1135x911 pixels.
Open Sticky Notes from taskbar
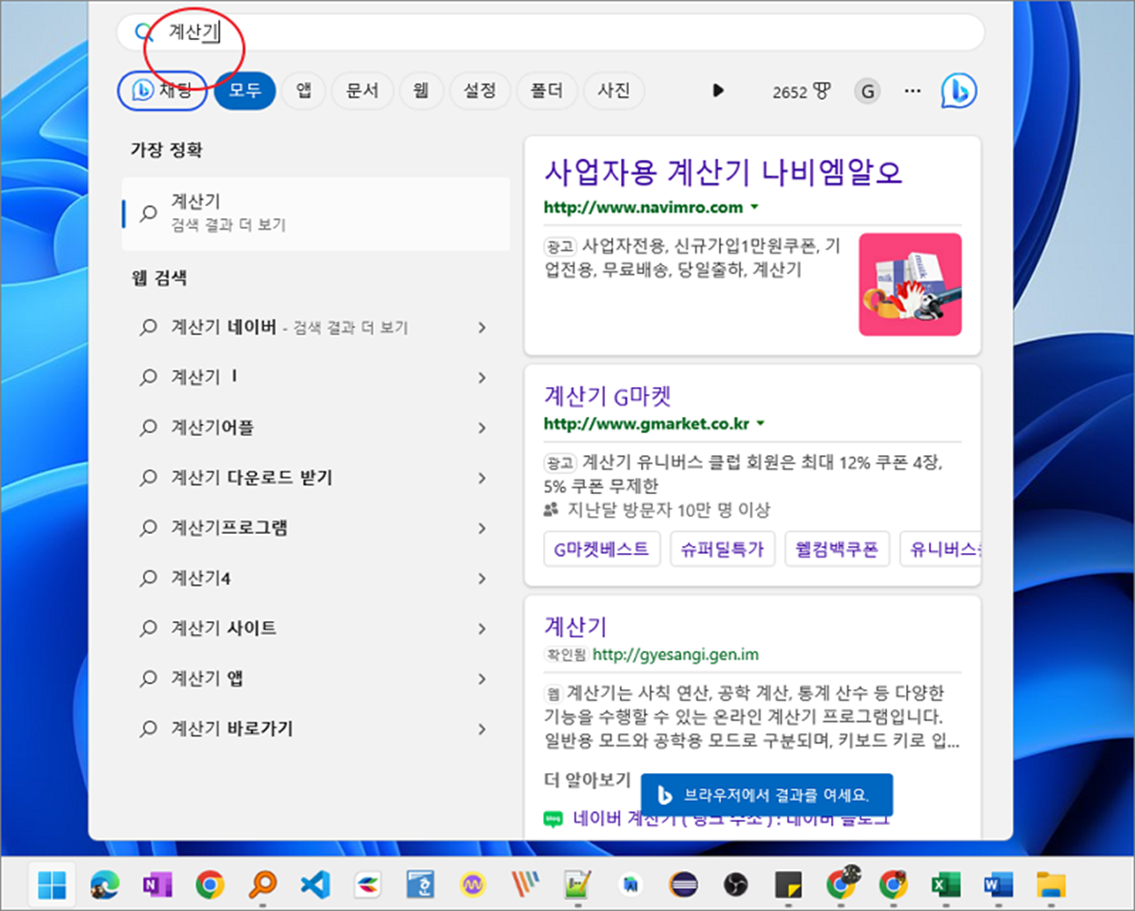pos(788,884)
